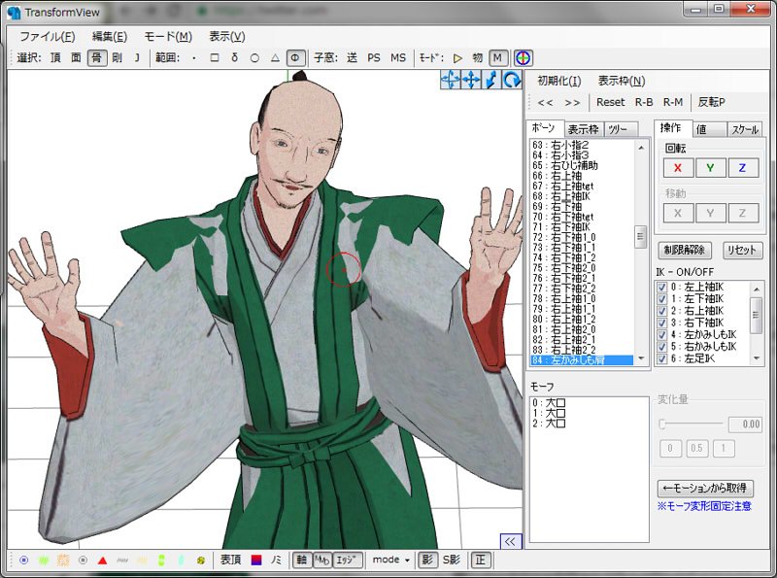Image resolution: width=777 pixels, height=578 pixels.
Task: Click the yellow play triangle mode button
Action: 457,58
